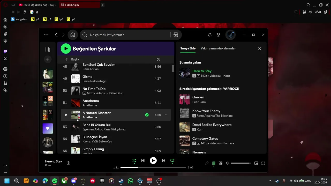Image resolution: width=331 pixels, height=186 pixels.
Task: Adjust the Spotify volume slider
Action: (x=241, y=163)
